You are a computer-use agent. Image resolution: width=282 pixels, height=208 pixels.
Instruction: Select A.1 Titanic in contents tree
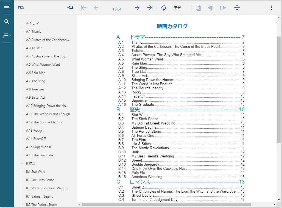tap(33, 32)
